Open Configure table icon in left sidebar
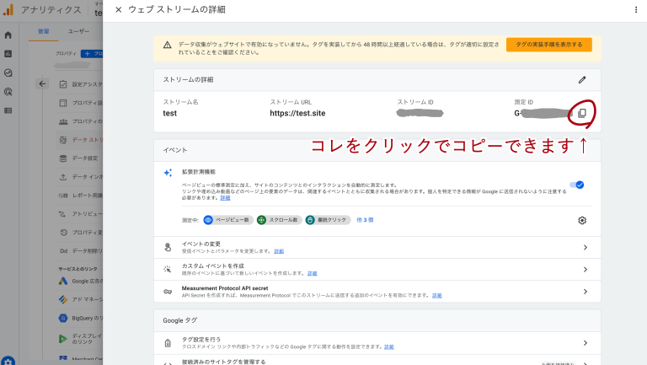 8,110
